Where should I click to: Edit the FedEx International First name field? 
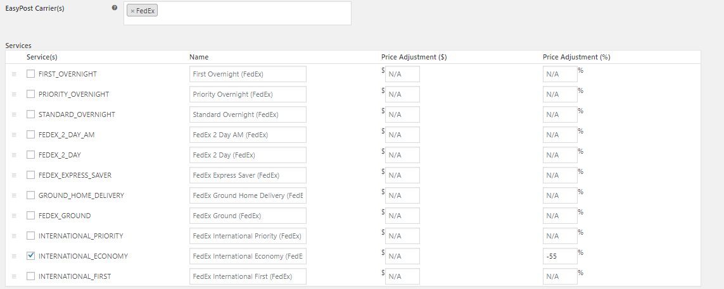[x=248, y=276]
